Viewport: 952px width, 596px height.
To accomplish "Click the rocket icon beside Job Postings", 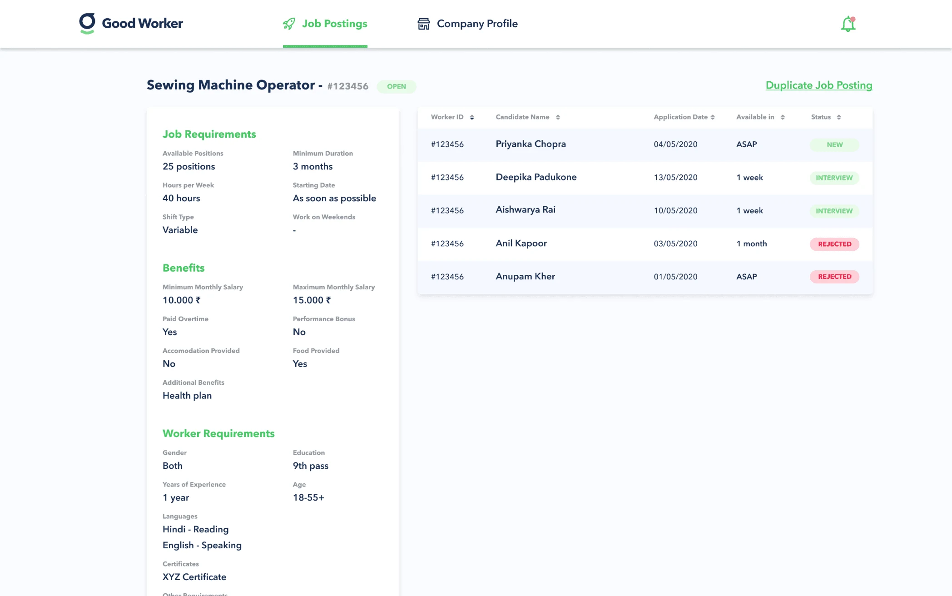I will click(x=289, y=24).
